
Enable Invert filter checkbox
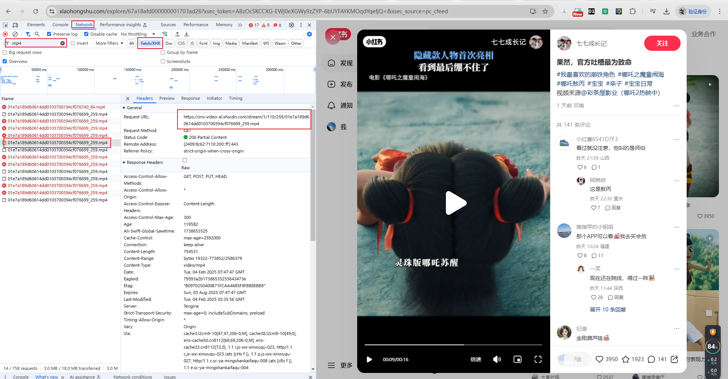[72, 43]
